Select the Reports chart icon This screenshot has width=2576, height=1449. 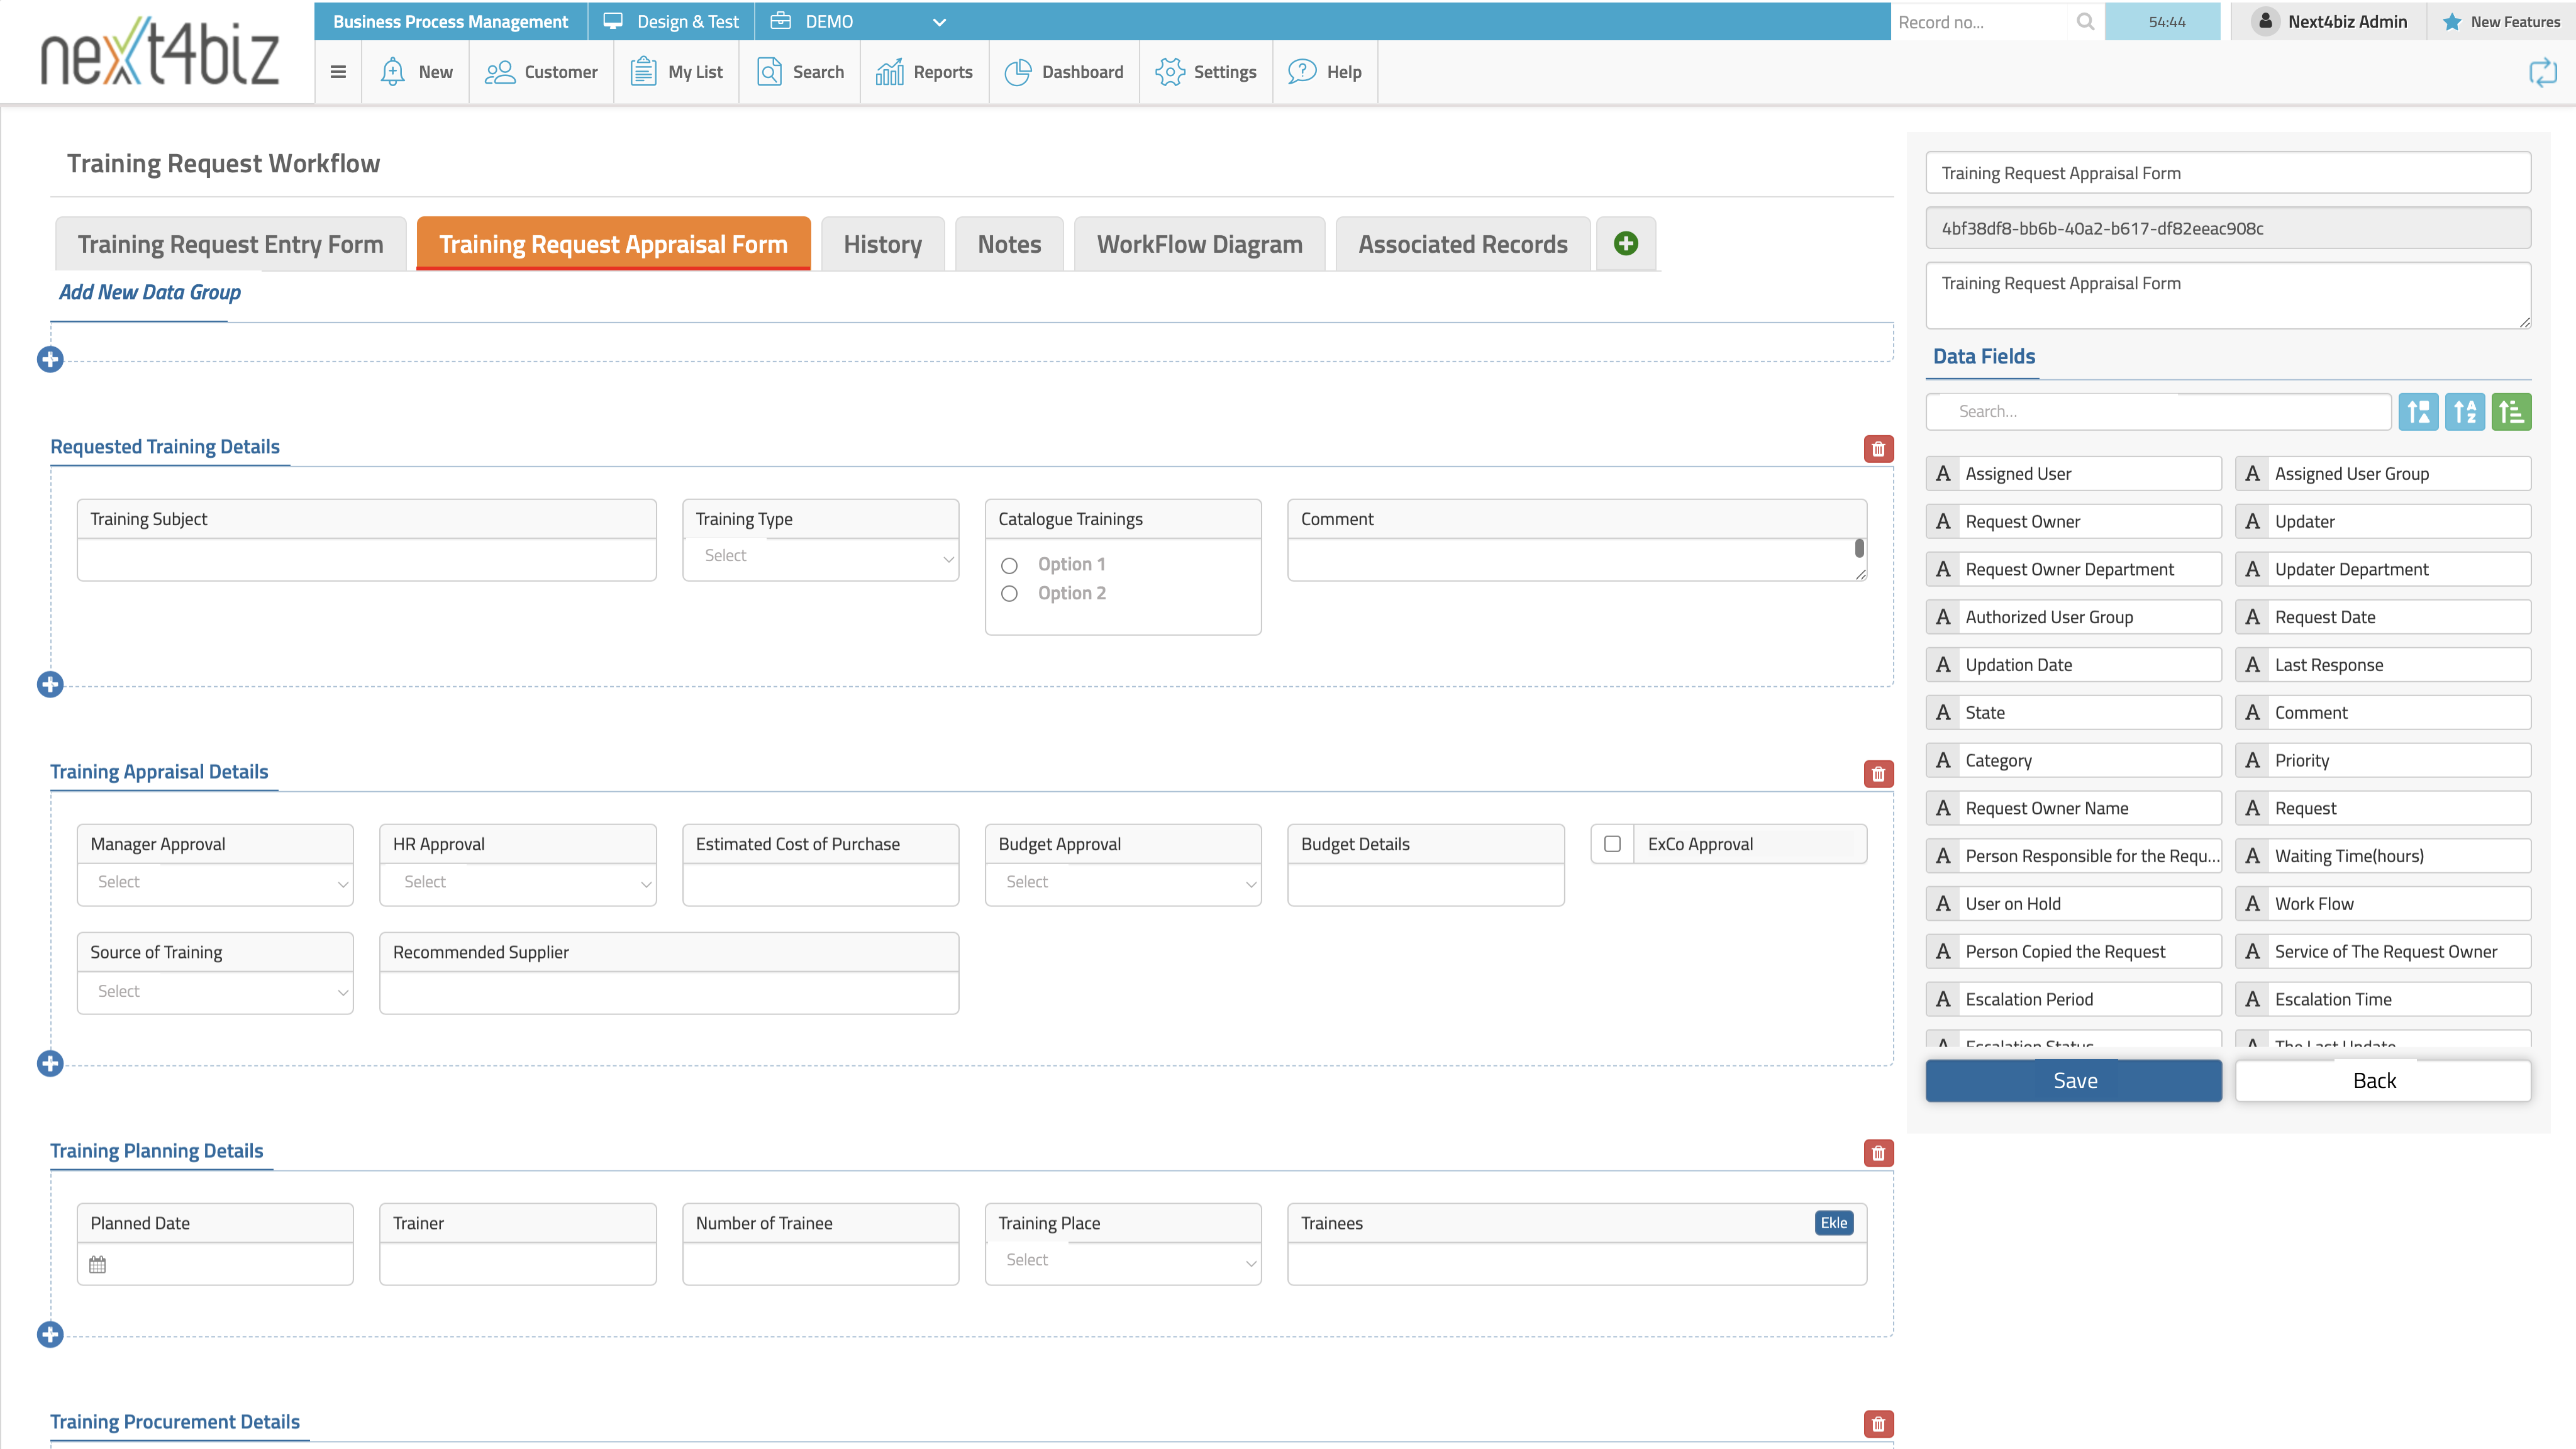click(x=890, y=71)
